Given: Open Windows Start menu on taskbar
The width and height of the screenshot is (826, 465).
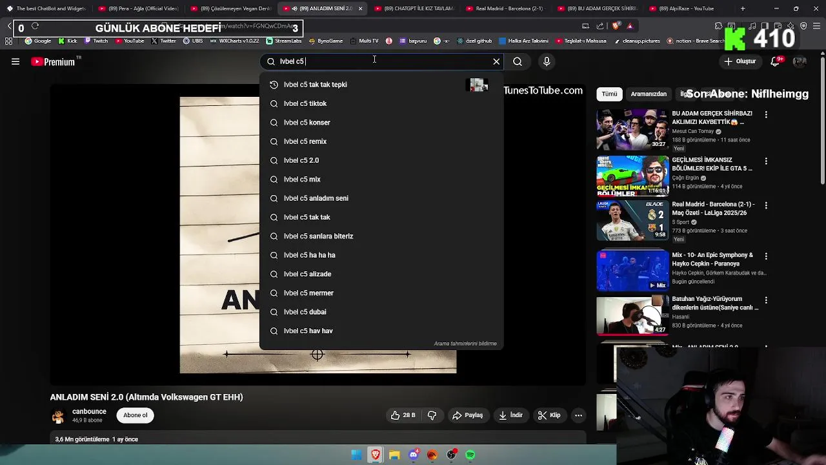Looking at the screenshot, I should [x=356, y=455].
